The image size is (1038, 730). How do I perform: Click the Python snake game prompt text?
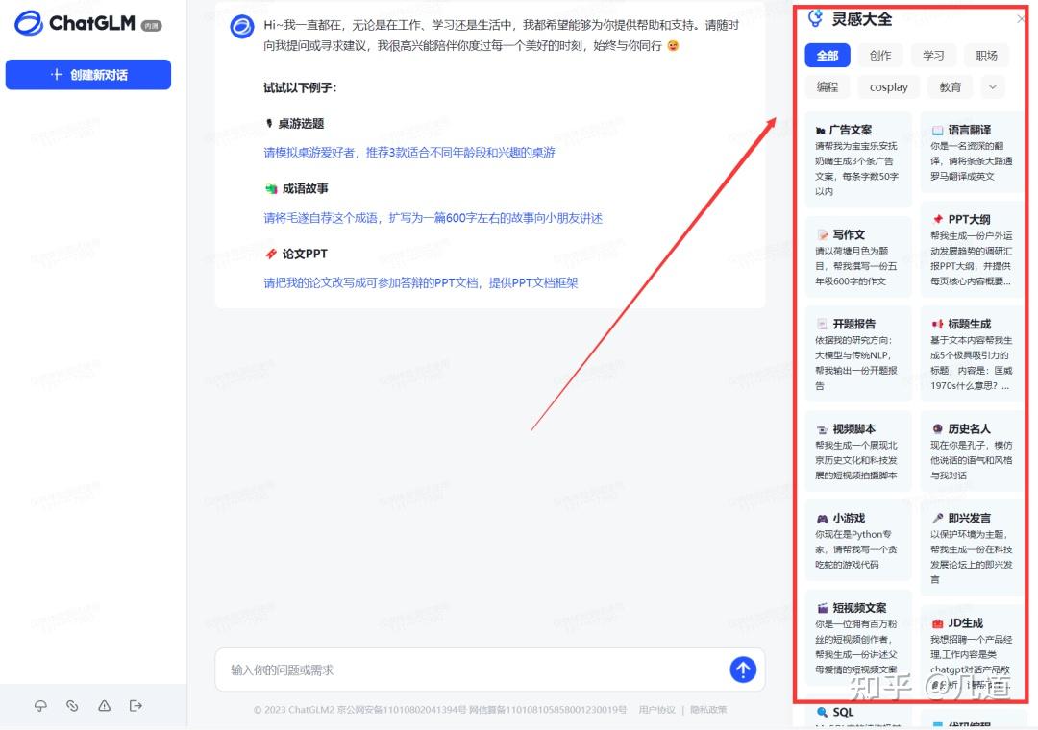pos(856,549)
